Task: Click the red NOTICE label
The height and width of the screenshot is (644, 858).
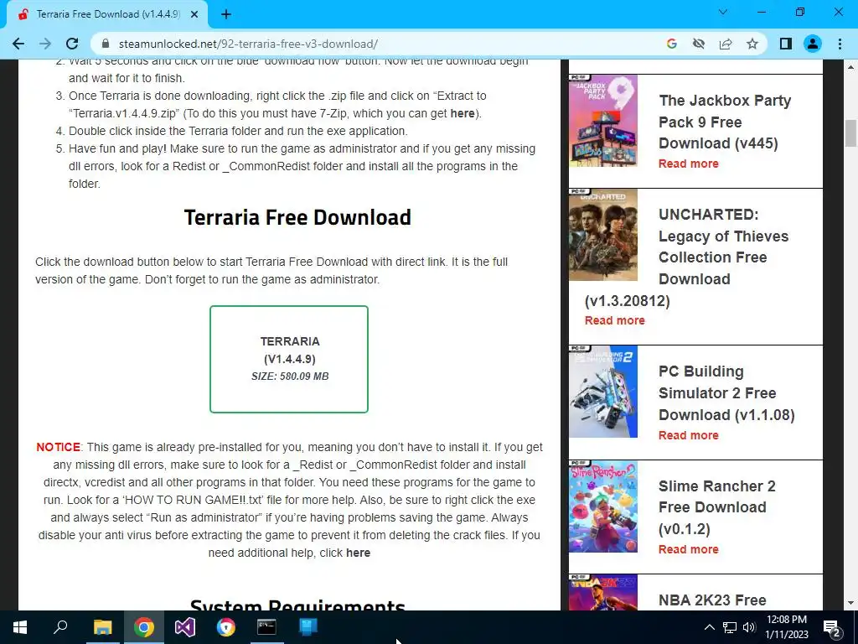Action: (x=58, y=447)
